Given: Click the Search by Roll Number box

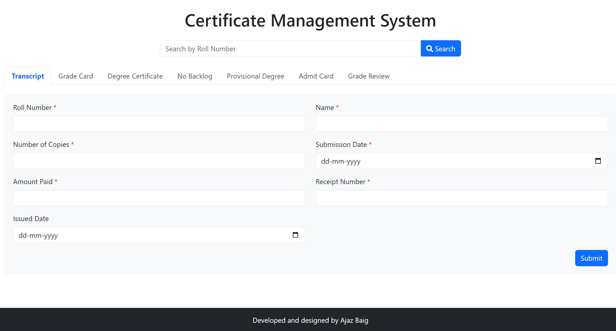Looking at the screenshot, I should 290,48.
